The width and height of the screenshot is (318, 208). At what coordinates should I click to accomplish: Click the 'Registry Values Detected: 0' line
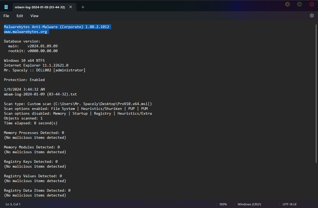point(33,176)
